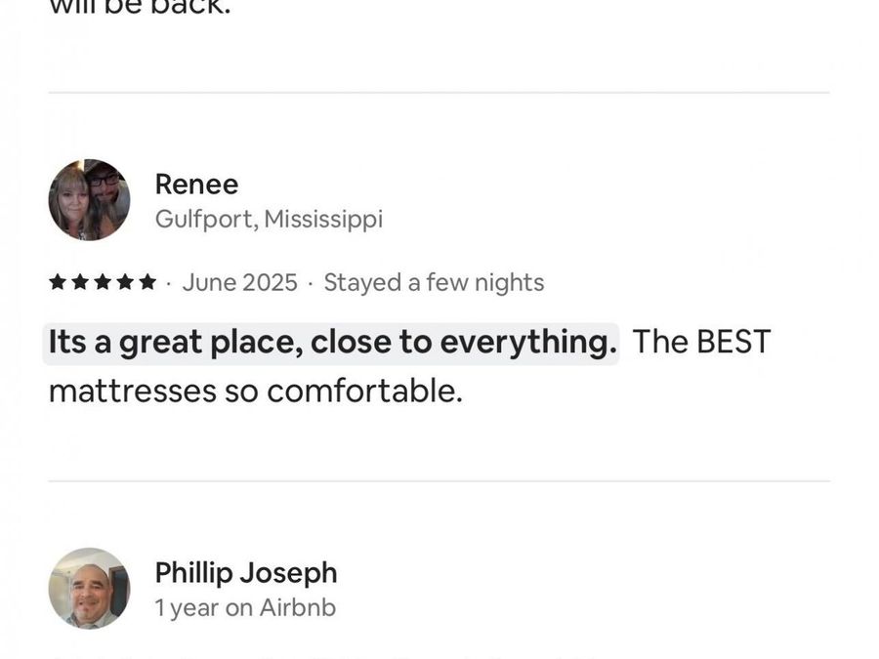
Task: Open Phillip Joseph's profile photo
Action: 89,588
